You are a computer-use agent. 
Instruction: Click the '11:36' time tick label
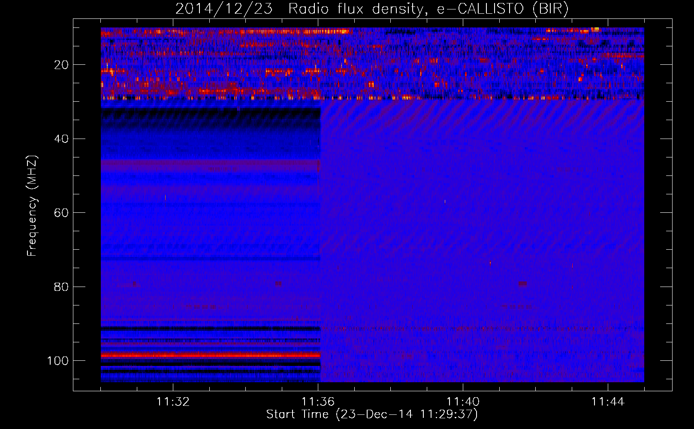click(x=318, y=402)
